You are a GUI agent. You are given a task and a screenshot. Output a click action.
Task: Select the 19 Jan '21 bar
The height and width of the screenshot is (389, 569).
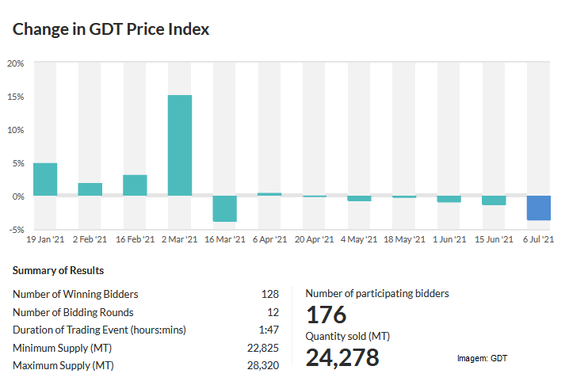45,179
